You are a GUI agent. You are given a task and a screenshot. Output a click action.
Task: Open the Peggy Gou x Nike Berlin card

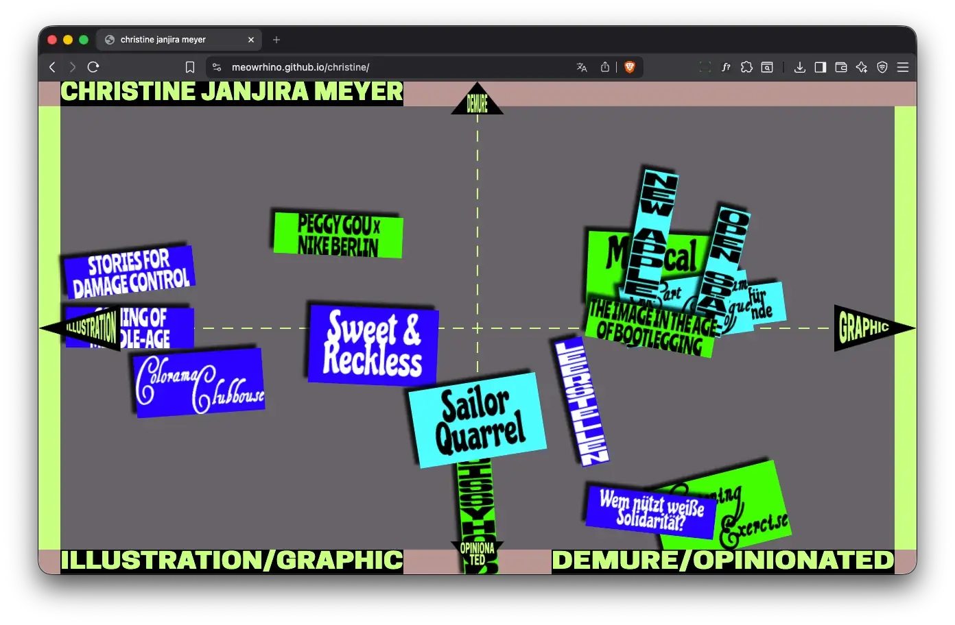(x=338, y=235)
